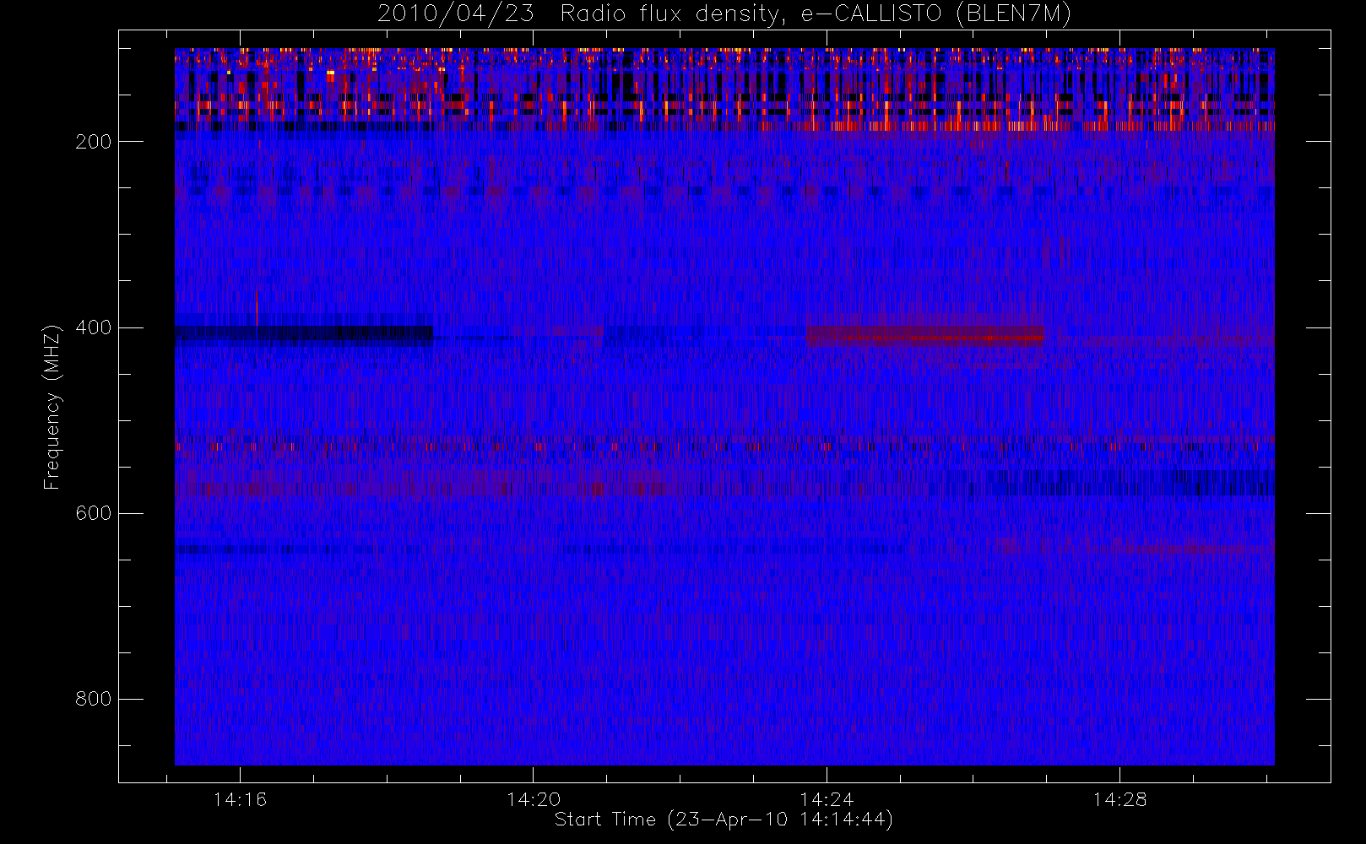1366x844 pixels.
Task: Click the 14:20 time tick label
Action: click(534, 799)
